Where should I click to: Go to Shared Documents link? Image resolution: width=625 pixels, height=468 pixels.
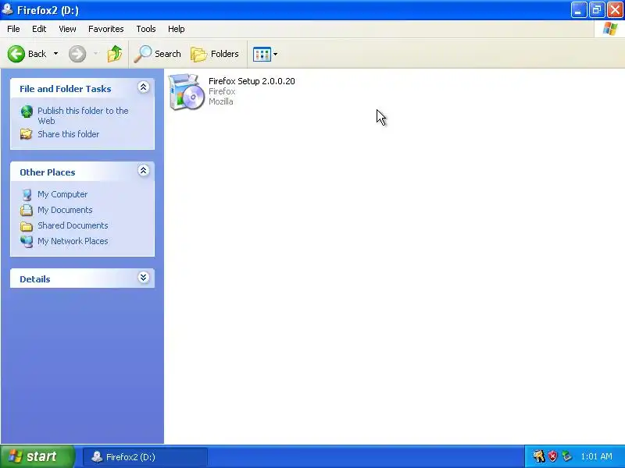tap(73, 225)
